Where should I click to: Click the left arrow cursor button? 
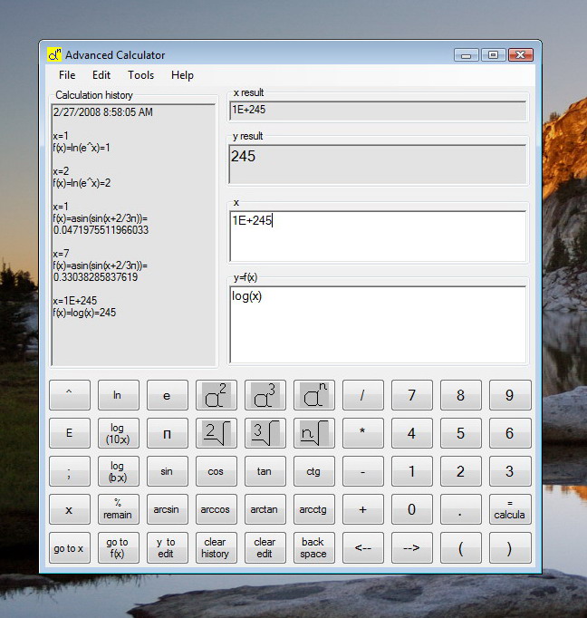click(362, 547)
